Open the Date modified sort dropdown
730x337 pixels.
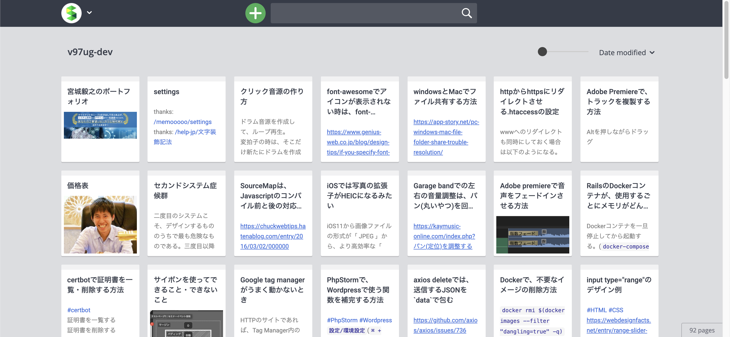coord(626,53)
